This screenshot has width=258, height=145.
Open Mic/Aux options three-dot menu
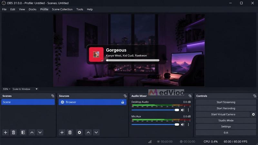188,124
